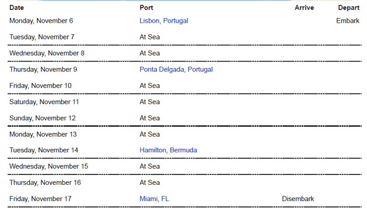Click the Date column header
367x211 pixels.
[x=17, y=8]
